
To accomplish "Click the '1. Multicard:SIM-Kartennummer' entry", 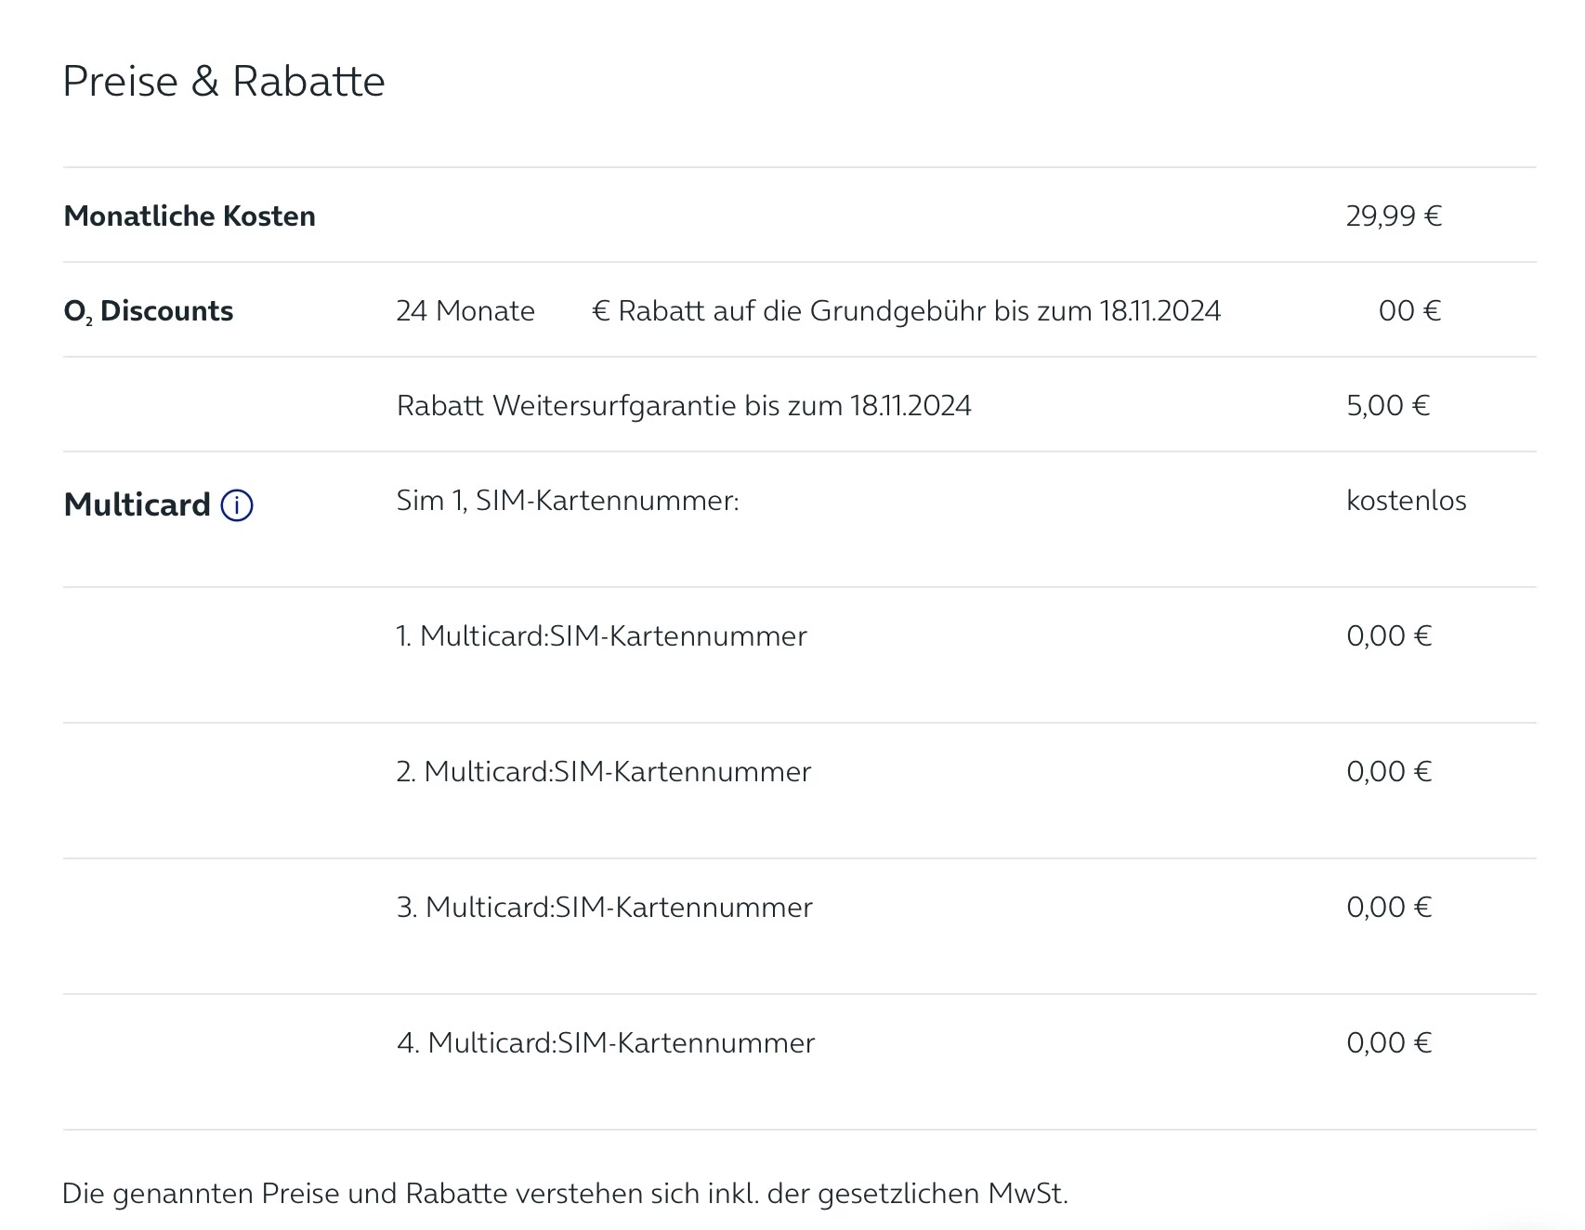I will click(x=601, y=636).
